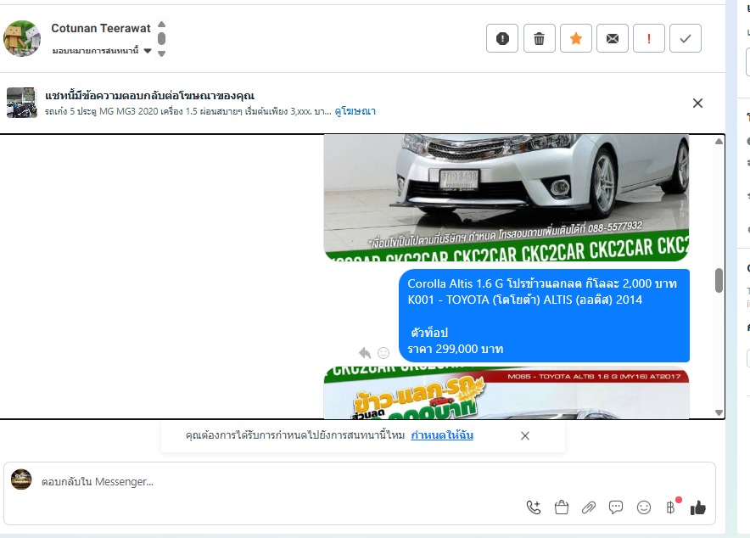Expand the assign conversation dropdown
Screen dimensions: 750x538
102,51
